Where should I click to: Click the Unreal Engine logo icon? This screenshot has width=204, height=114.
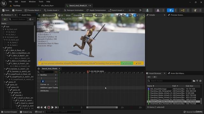tap(4, 3)
